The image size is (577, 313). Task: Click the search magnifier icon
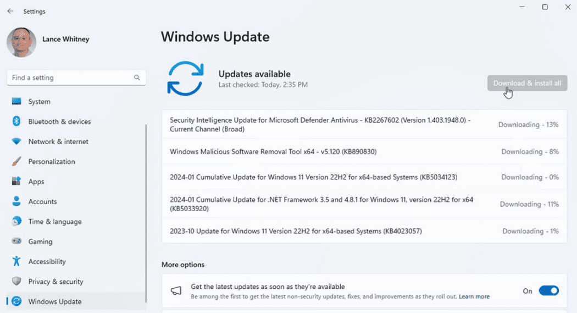point(137,78)
